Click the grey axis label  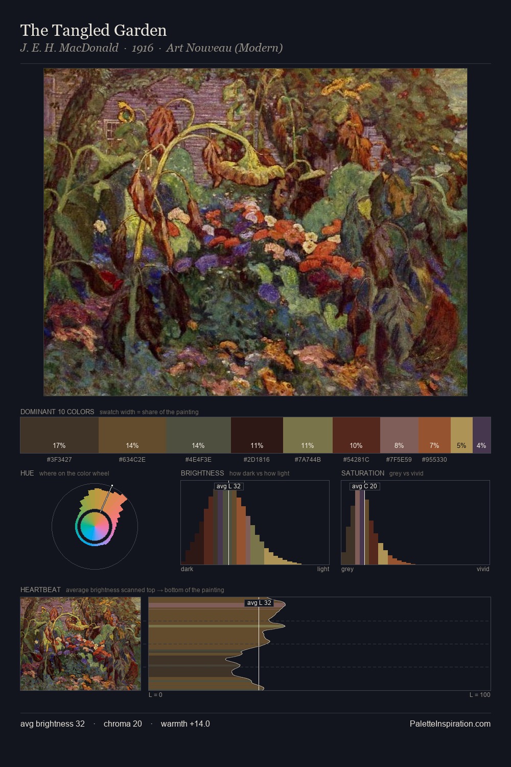click(x=347, y=569)
